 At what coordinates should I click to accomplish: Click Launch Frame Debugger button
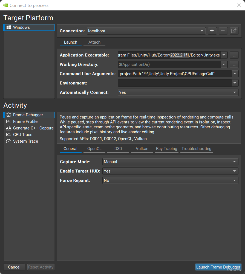218,267
